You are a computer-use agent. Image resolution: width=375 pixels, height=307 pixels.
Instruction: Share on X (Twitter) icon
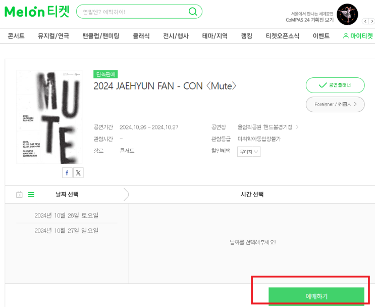pyautogui.click(x=78, y=173)
